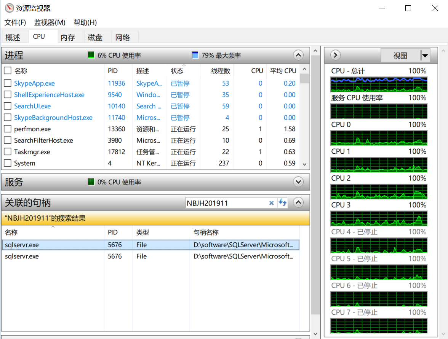The image size is (448, 339).
Task: Click main pane scrollbar down arrow
Action: 315,334
